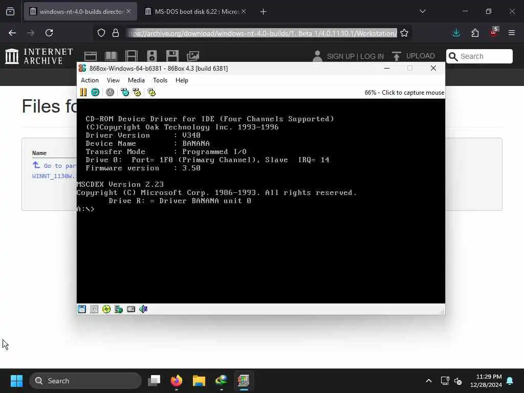Click the Firefox View icon
524x393 pixels.
click(10, 12)
